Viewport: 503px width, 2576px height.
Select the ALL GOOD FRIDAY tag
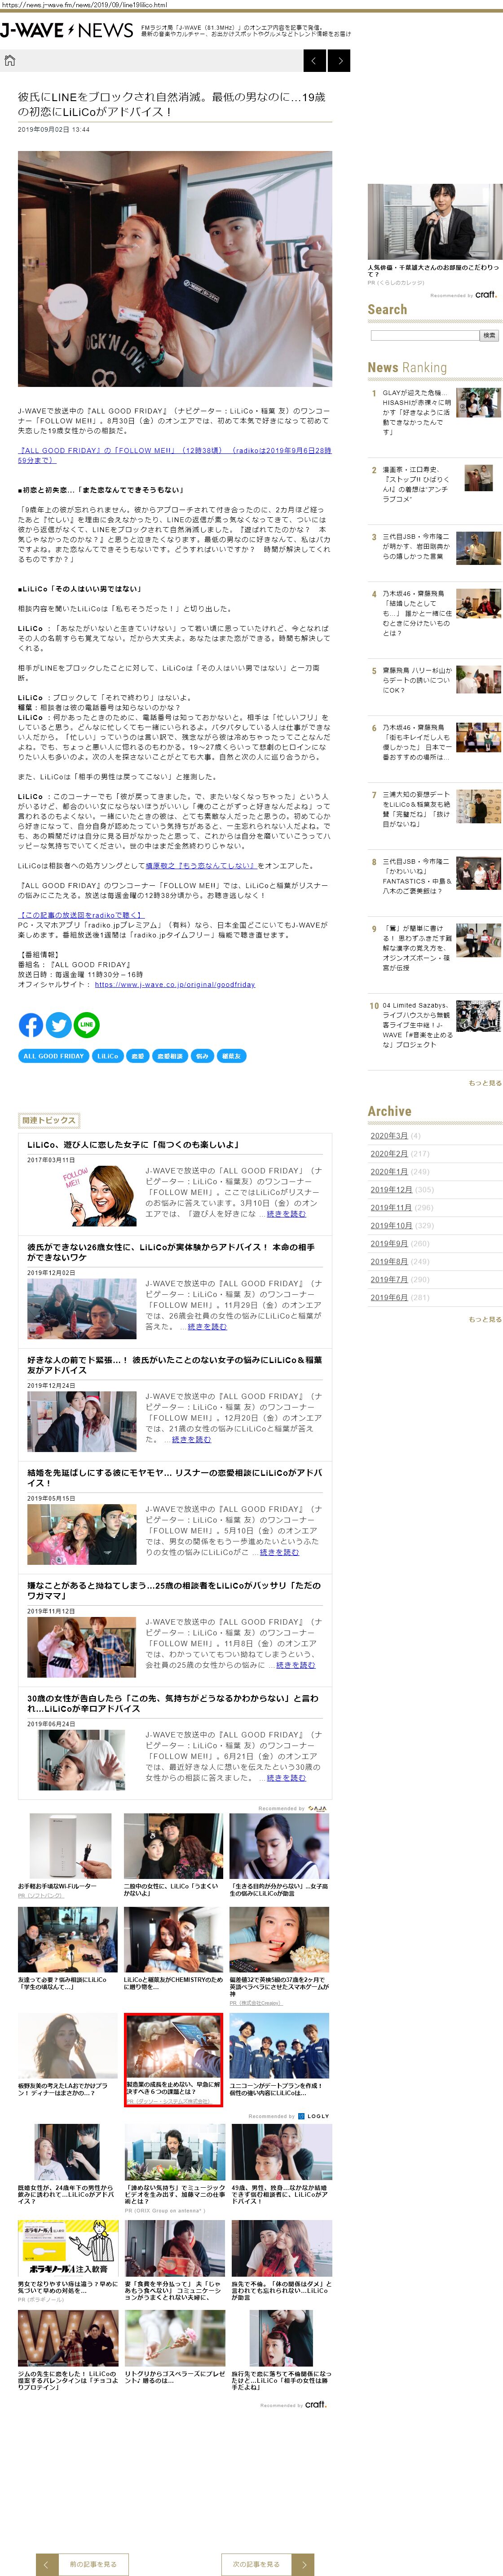53,1056
